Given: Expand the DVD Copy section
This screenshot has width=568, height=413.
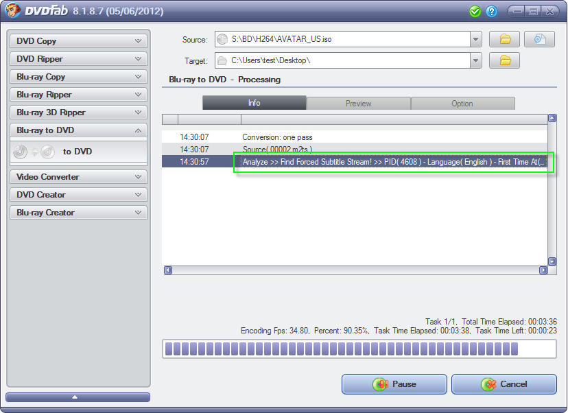Looking at the screenshot, I should tap(78, 41).
